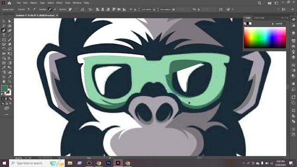Select the Zoom tool

pos(10,82)
